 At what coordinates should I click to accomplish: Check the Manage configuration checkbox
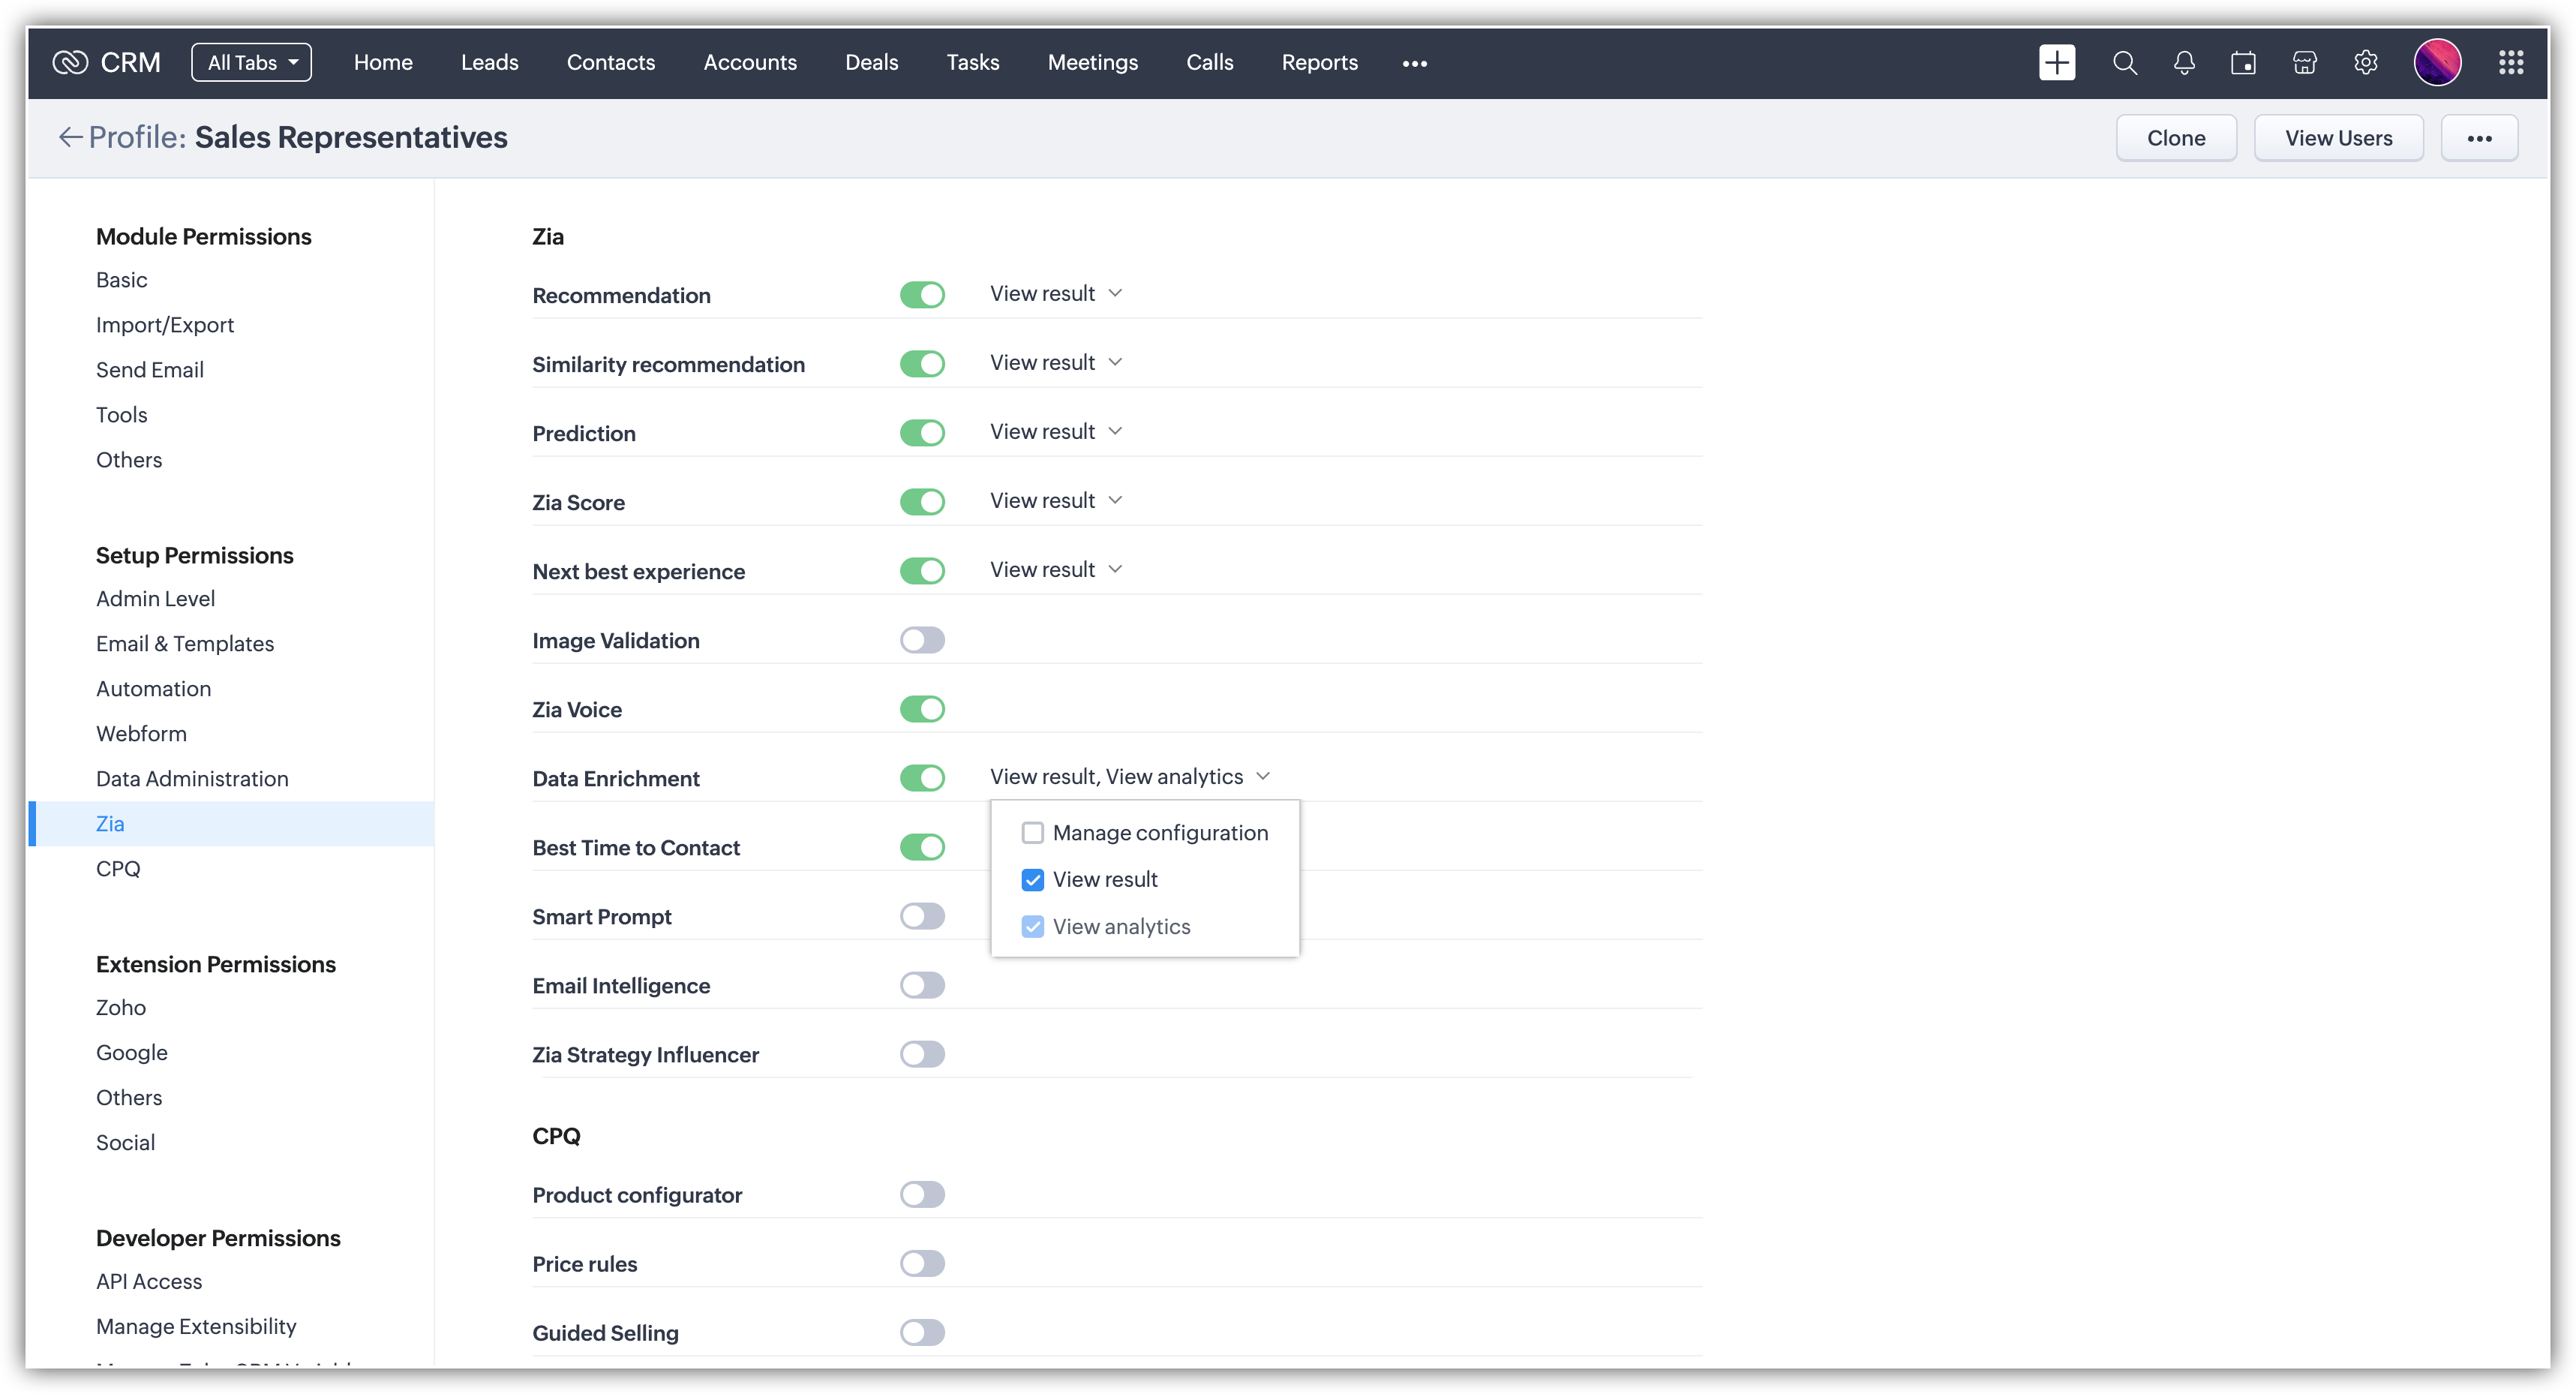(x=1032, y=833)
